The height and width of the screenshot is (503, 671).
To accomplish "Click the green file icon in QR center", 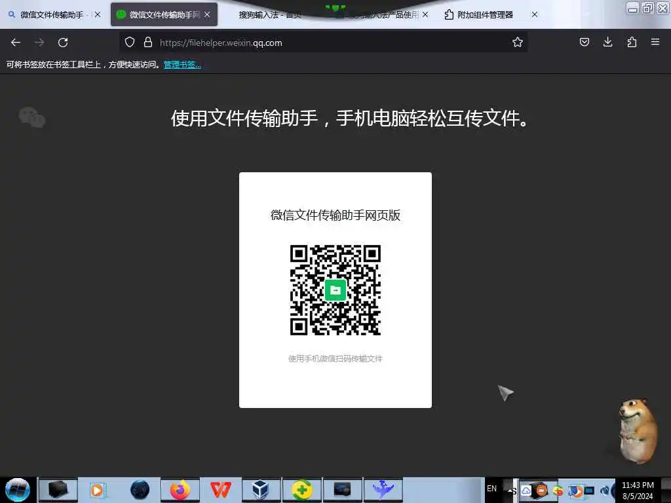I will click(335, 290).
